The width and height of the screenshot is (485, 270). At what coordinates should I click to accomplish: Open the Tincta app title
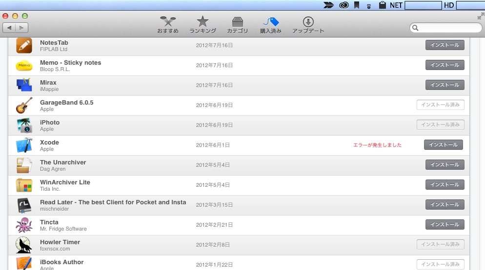[x=49, y=222]
